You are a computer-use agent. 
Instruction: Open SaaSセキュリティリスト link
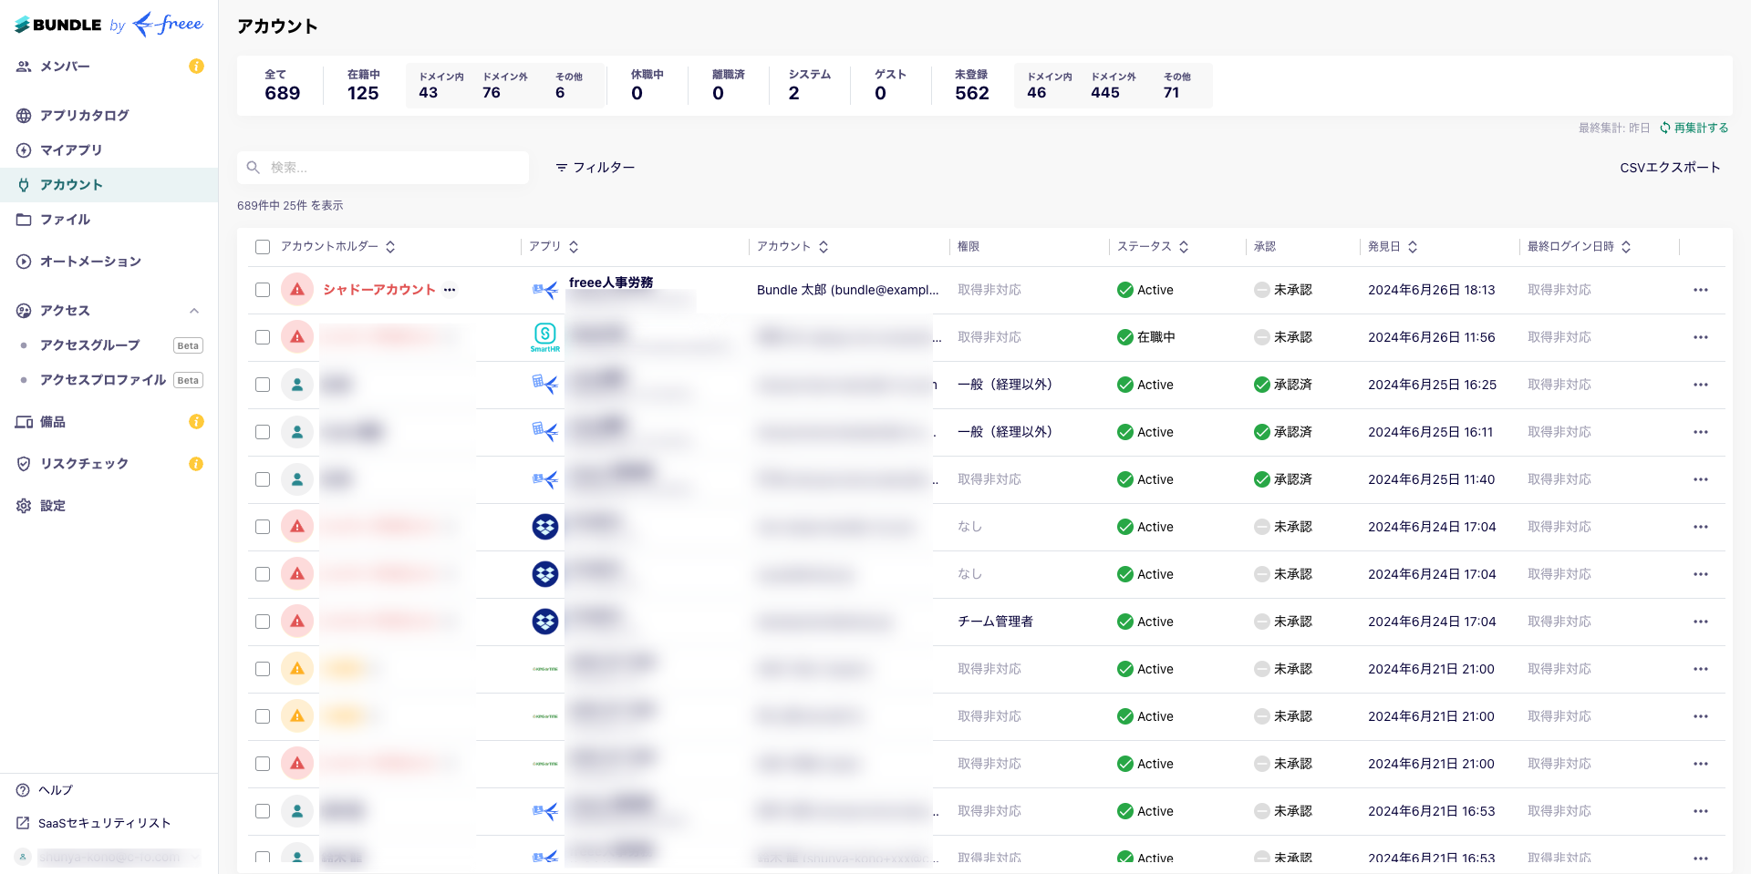[104, 823]
